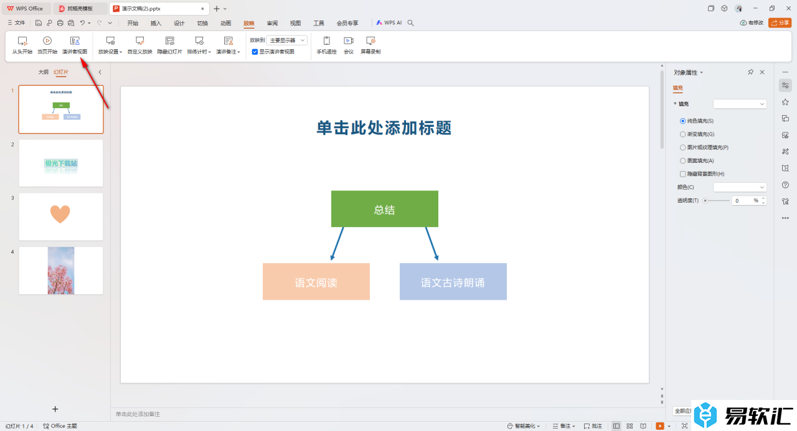Click transparency percentage stepper up arrow
The width and height of the screenshot is (797, 431).
tap(763, 198)
